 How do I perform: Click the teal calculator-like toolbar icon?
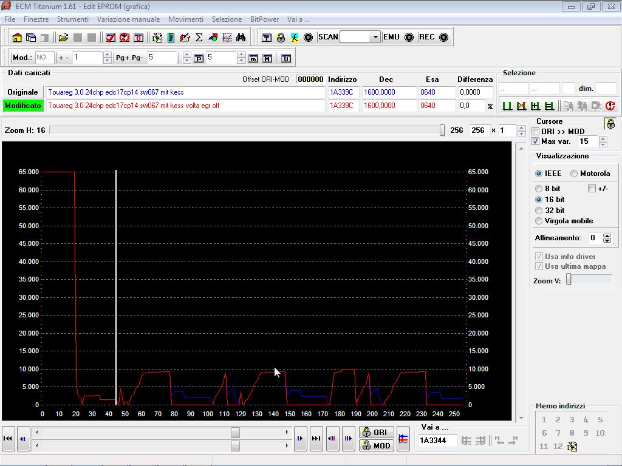(x=171, y=37)
